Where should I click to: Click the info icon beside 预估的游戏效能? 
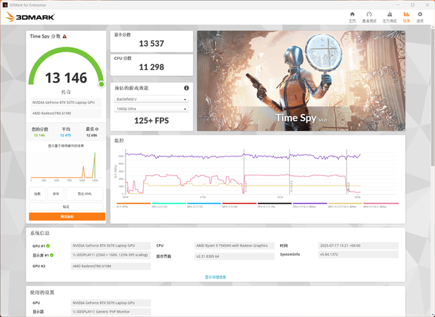[187, 87]
